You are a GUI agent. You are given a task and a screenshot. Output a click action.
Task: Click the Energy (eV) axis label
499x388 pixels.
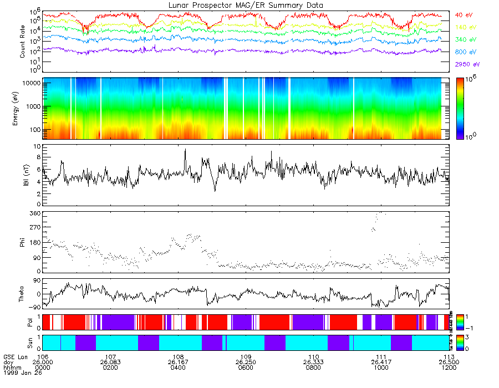click(16, 109)
